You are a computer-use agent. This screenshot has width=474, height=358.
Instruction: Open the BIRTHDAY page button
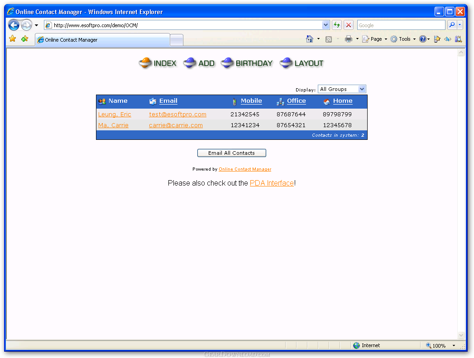[247, 63]
